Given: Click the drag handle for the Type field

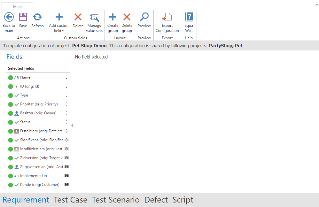Looking at the screenshot, I should point(66,95).
